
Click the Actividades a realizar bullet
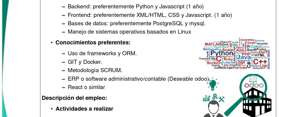pos(84,109)
